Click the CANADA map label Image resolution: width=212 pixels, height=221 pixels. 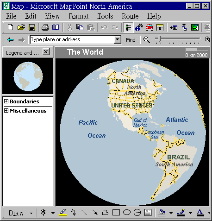coord(123,81)
